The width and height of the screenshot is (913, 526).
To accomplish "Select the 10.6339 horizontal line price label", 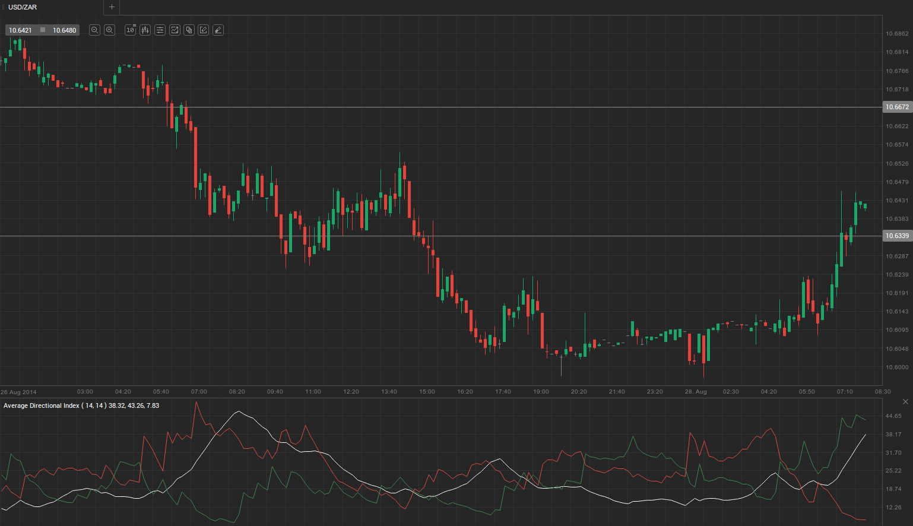I will point(896,236).
